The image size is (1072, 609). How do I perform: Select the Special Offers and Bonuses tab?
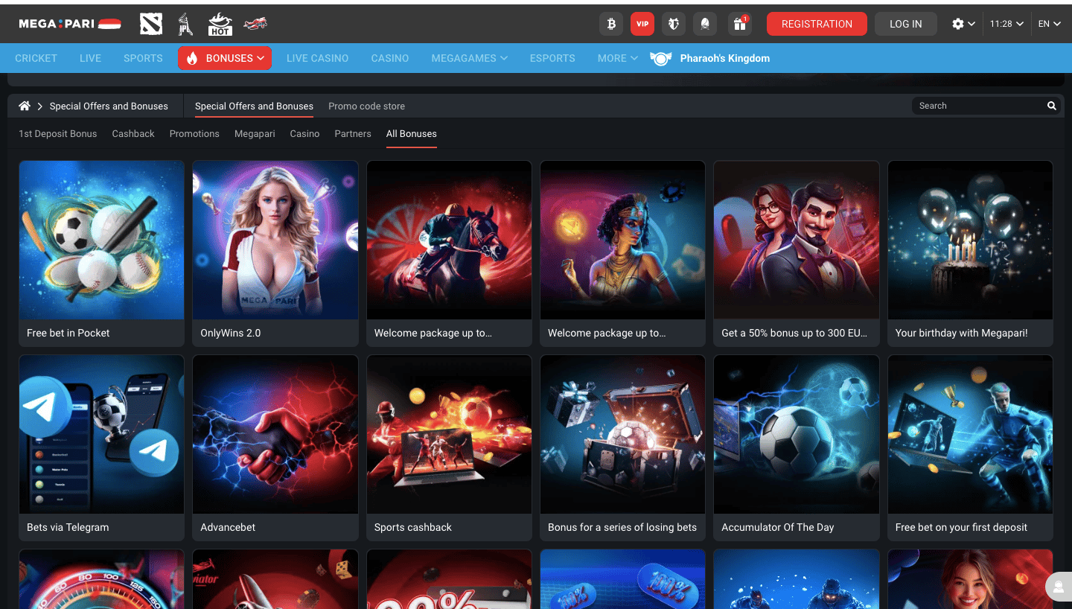(254, 106)
